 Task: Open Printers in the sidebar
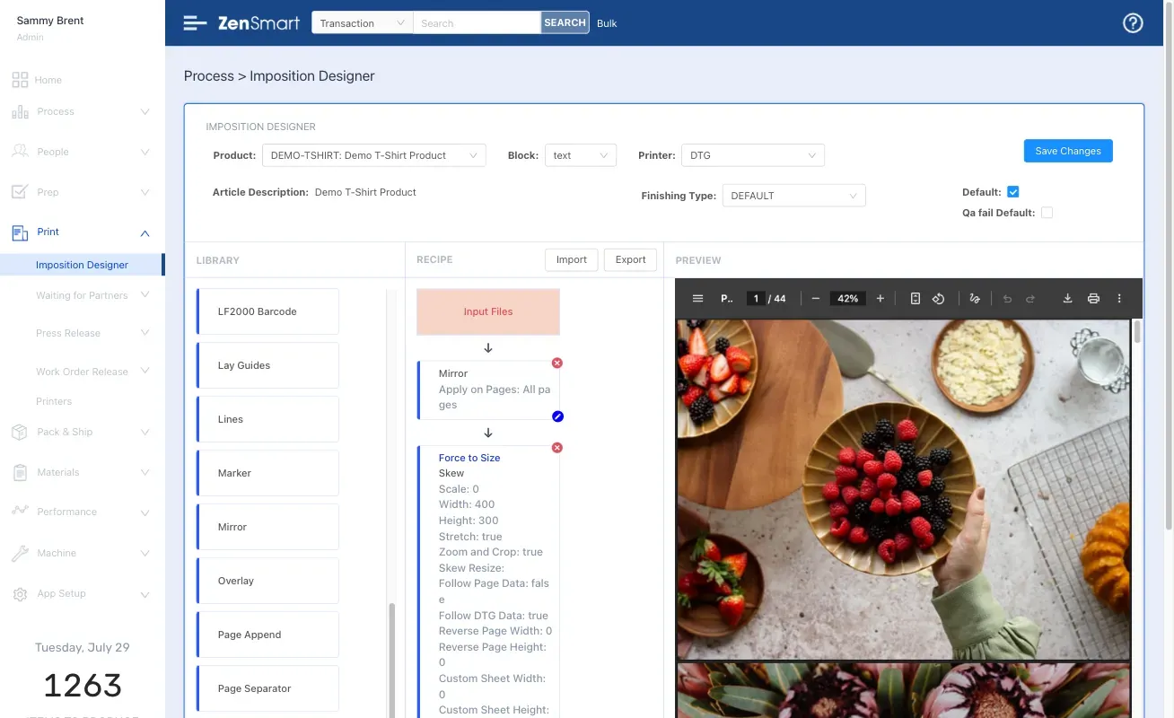click(54, 401)
